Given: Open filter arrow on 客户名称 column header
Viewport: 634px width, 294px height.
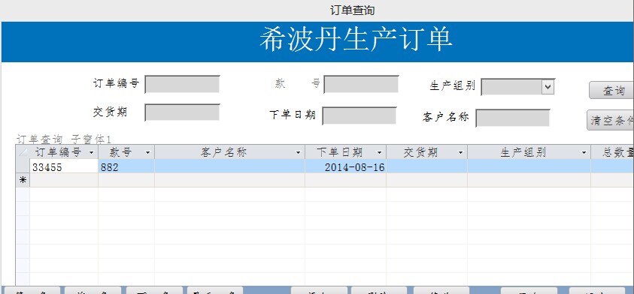Looking at the screenshot, I should point(298,152).
